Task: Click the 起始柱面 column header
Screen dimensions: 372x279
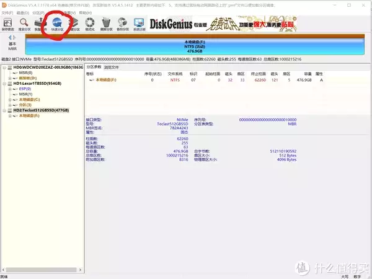Action: pos(213,74)
